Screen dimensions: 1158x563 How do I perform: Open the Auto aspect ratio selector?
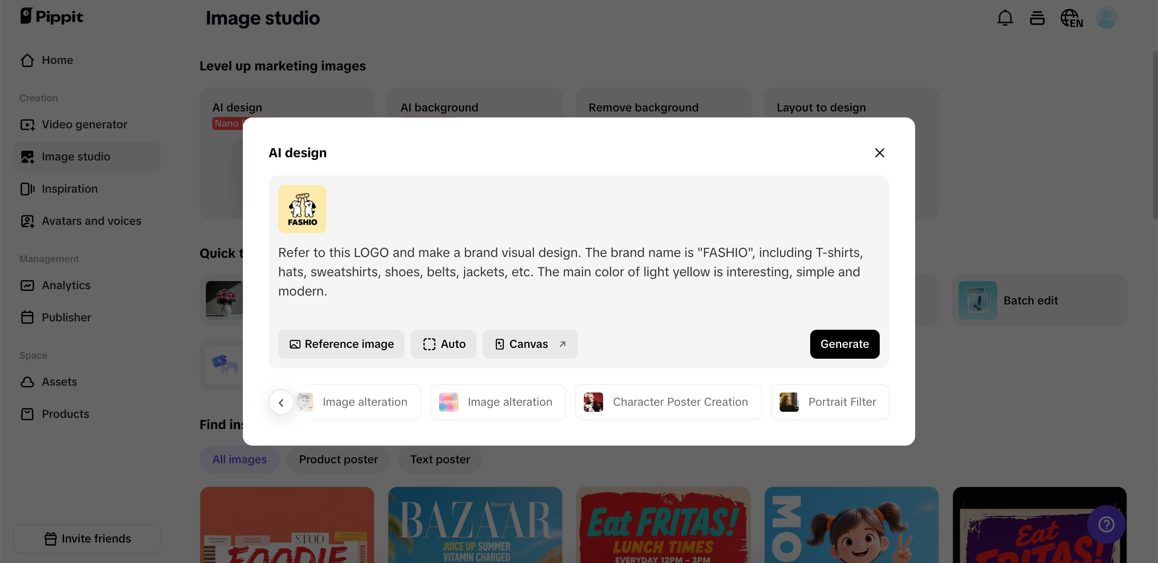pos(443,344)
